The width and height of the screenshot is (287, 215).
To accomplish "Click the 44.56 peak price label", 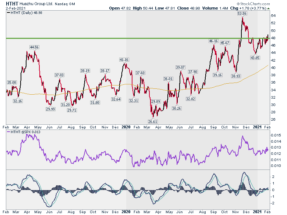I will click(34, 47).
